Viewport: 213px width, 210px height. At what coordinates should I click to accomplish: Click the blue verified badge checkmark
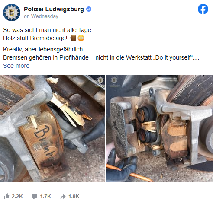point(89,9)
